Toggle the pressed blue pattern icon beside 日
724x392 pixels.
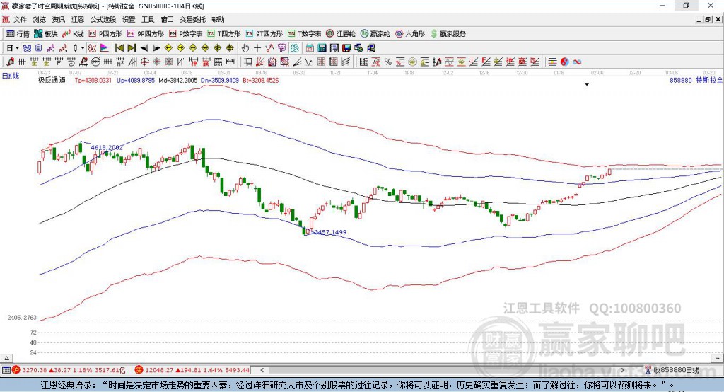pos(27,47)
